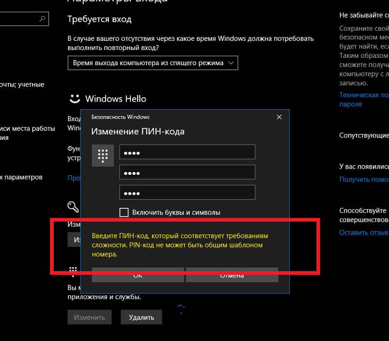
Task: Click the search magnifier icon top-left
Action: pyautogui.click(x=43, y=18)
